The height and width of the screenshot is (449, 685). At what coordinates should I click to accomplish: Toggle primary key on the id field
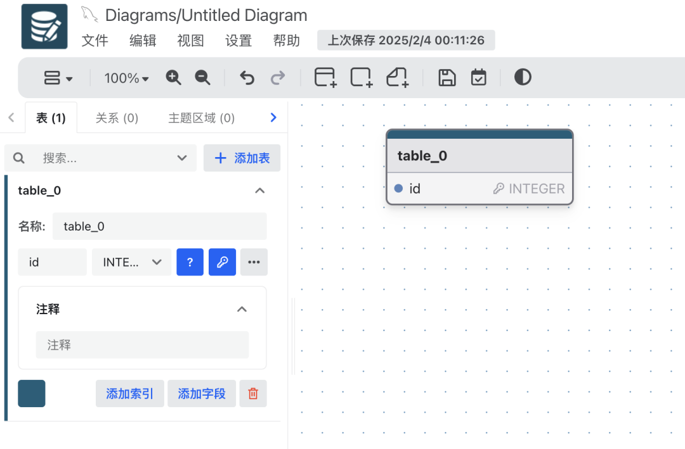pos(222,262)
